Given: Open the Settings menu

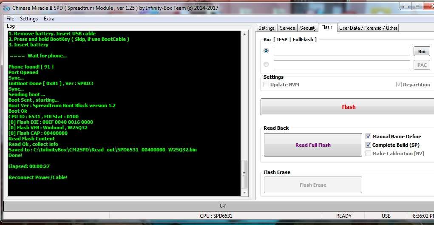Looking at the screenshot, I should (x=29, y=19).
